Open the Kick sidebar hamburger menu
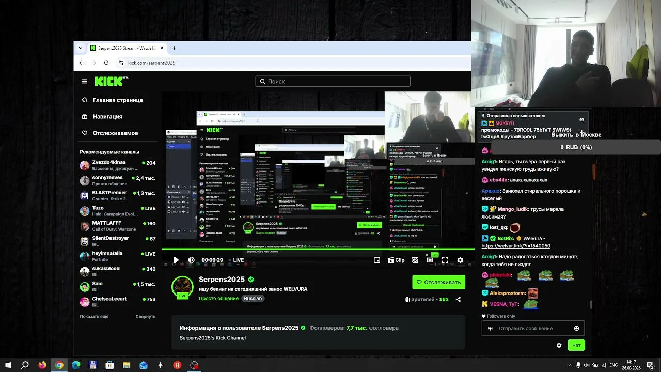The height and width of the screenshot is (372, 661). [x=85, y=81]
